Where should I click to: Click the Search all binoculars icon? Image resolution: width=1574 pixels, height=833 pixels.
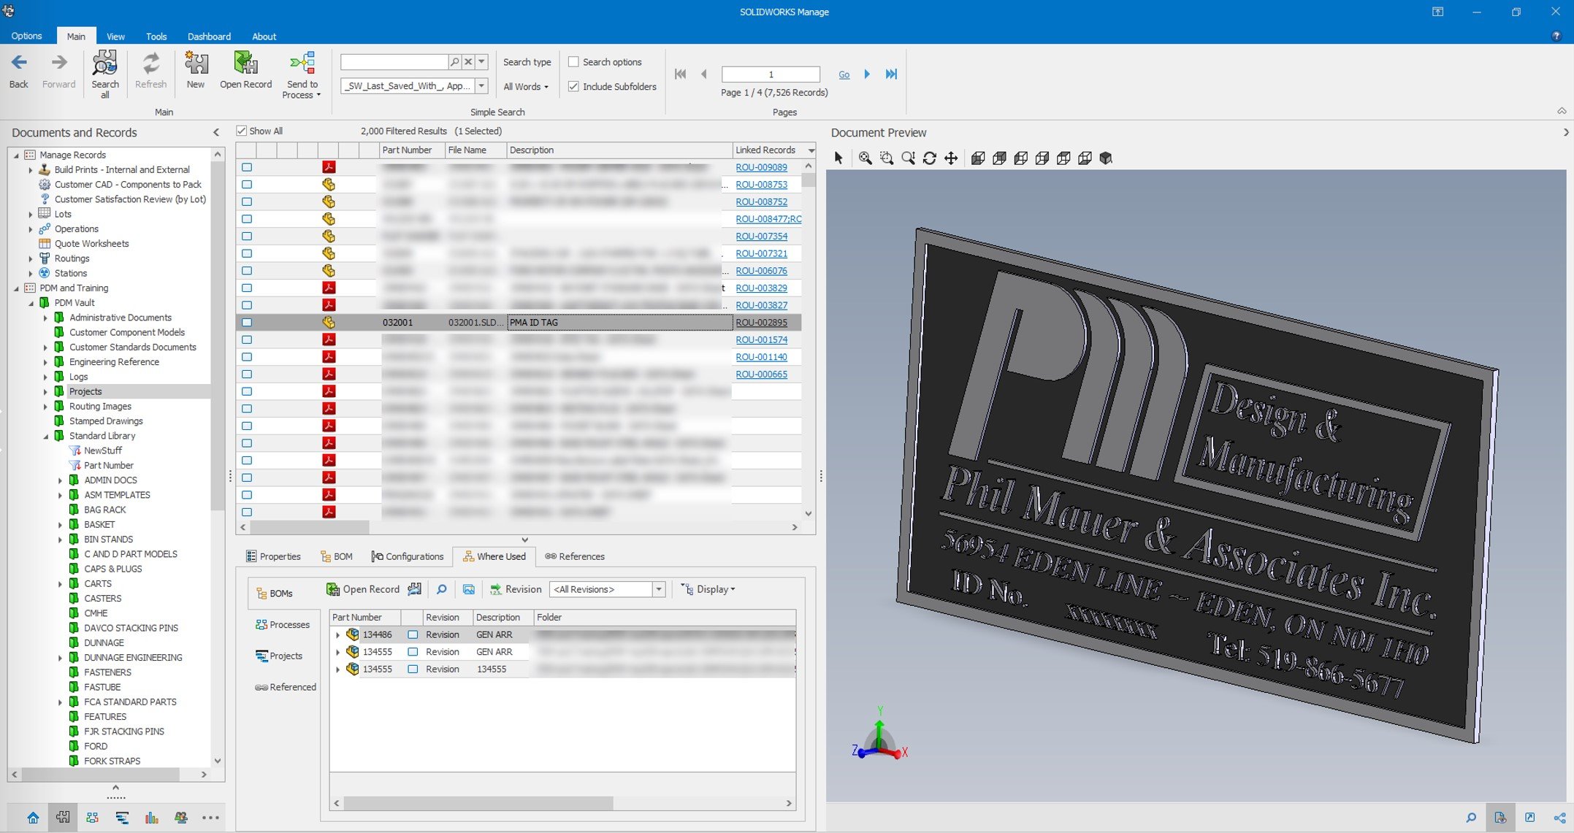coord(104,64)
